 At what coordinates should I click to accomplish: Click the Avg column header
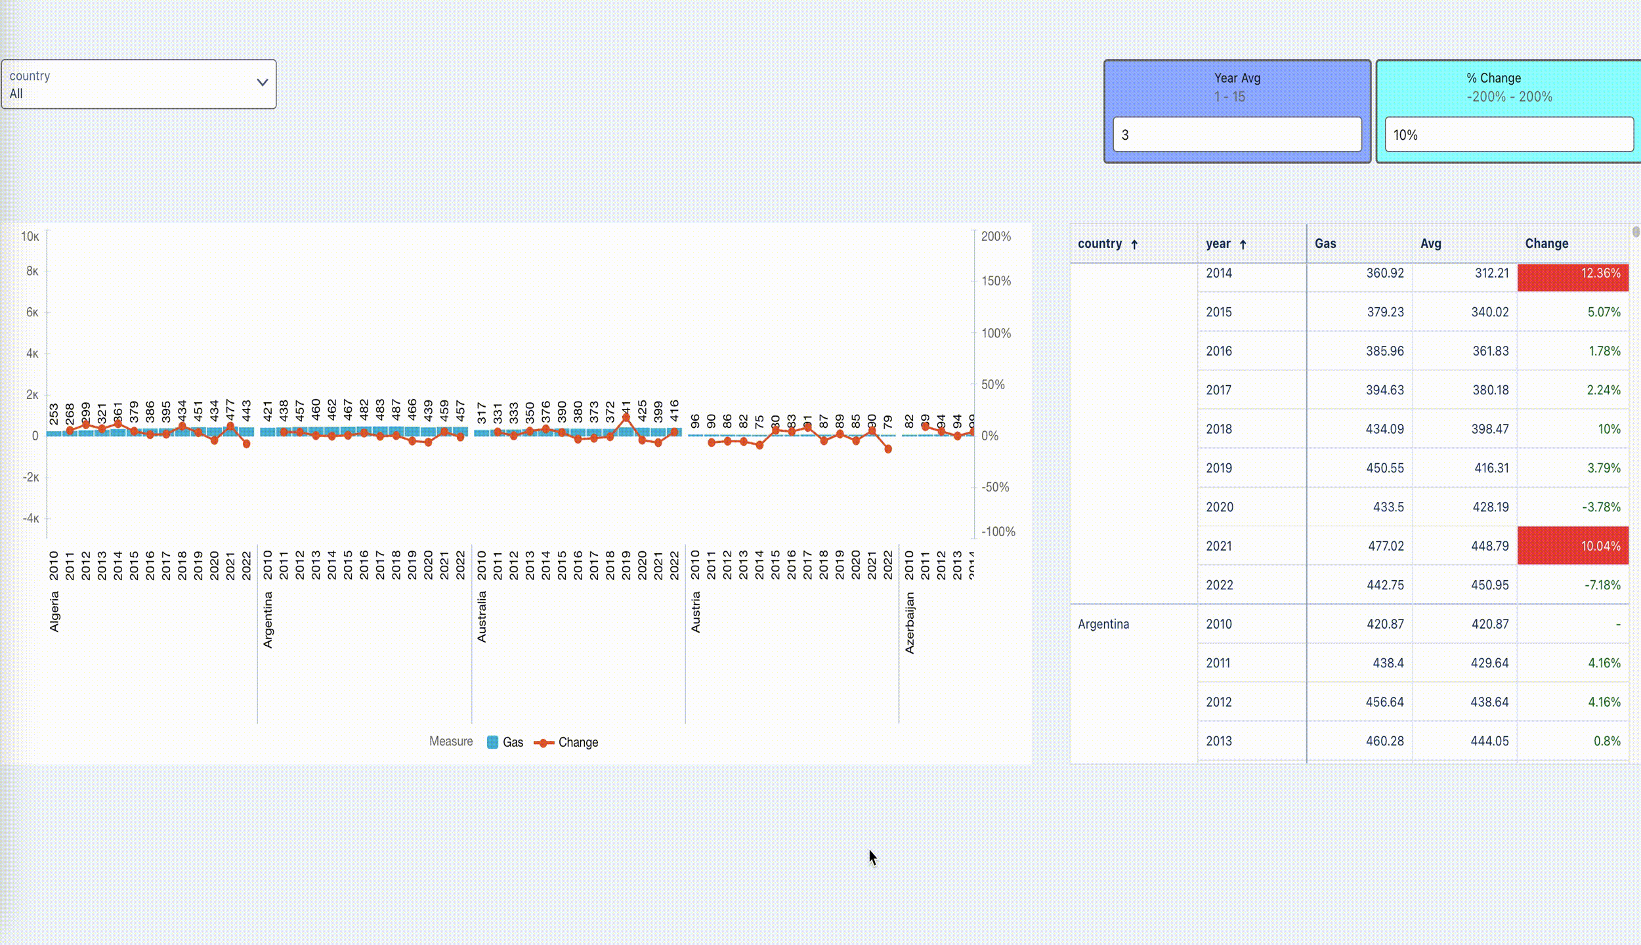(x=1430, y=243)
